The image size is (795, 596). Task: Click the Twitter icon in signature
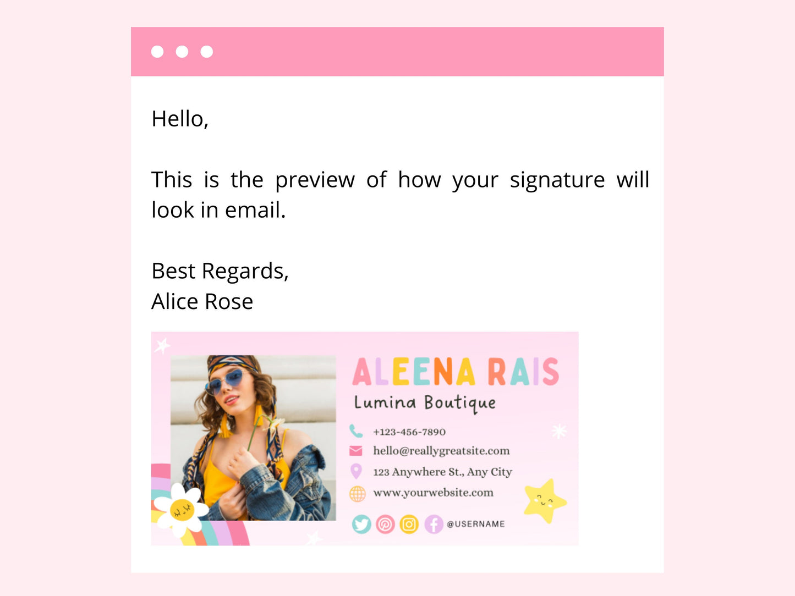(x=361, y=525)
